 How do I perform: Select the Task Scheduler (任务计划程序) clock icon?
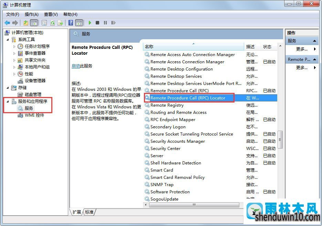point(20,46)
